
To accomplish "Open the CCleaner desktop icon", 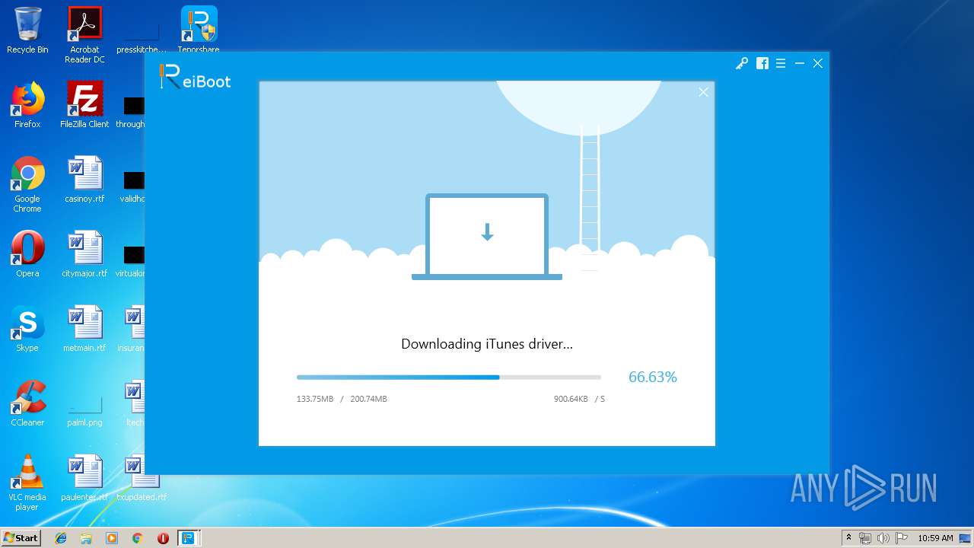I will tap(27, 404).
